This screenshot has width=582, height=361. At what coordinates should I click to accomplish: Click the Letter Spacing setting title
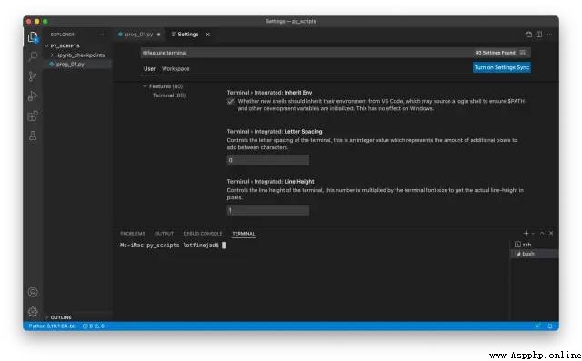tap(275, 131)
